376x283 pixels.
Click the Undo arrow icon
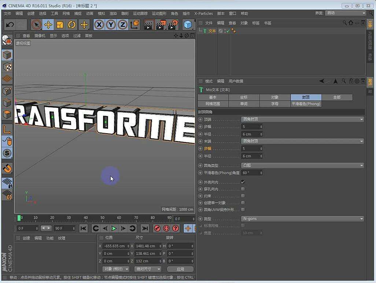[x=10, y=25]
